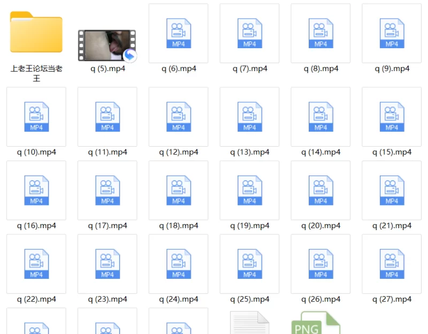Click the file name q (26).mp4

point(321,299)
